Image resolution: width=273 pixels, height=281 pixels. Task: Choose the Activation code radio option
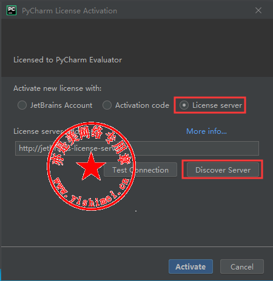point(107,105)
